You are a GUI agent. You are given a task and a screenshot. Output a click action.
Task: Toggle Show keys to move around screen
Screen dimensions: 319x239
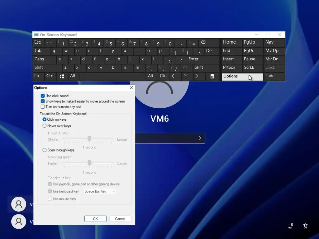(43, 101)
